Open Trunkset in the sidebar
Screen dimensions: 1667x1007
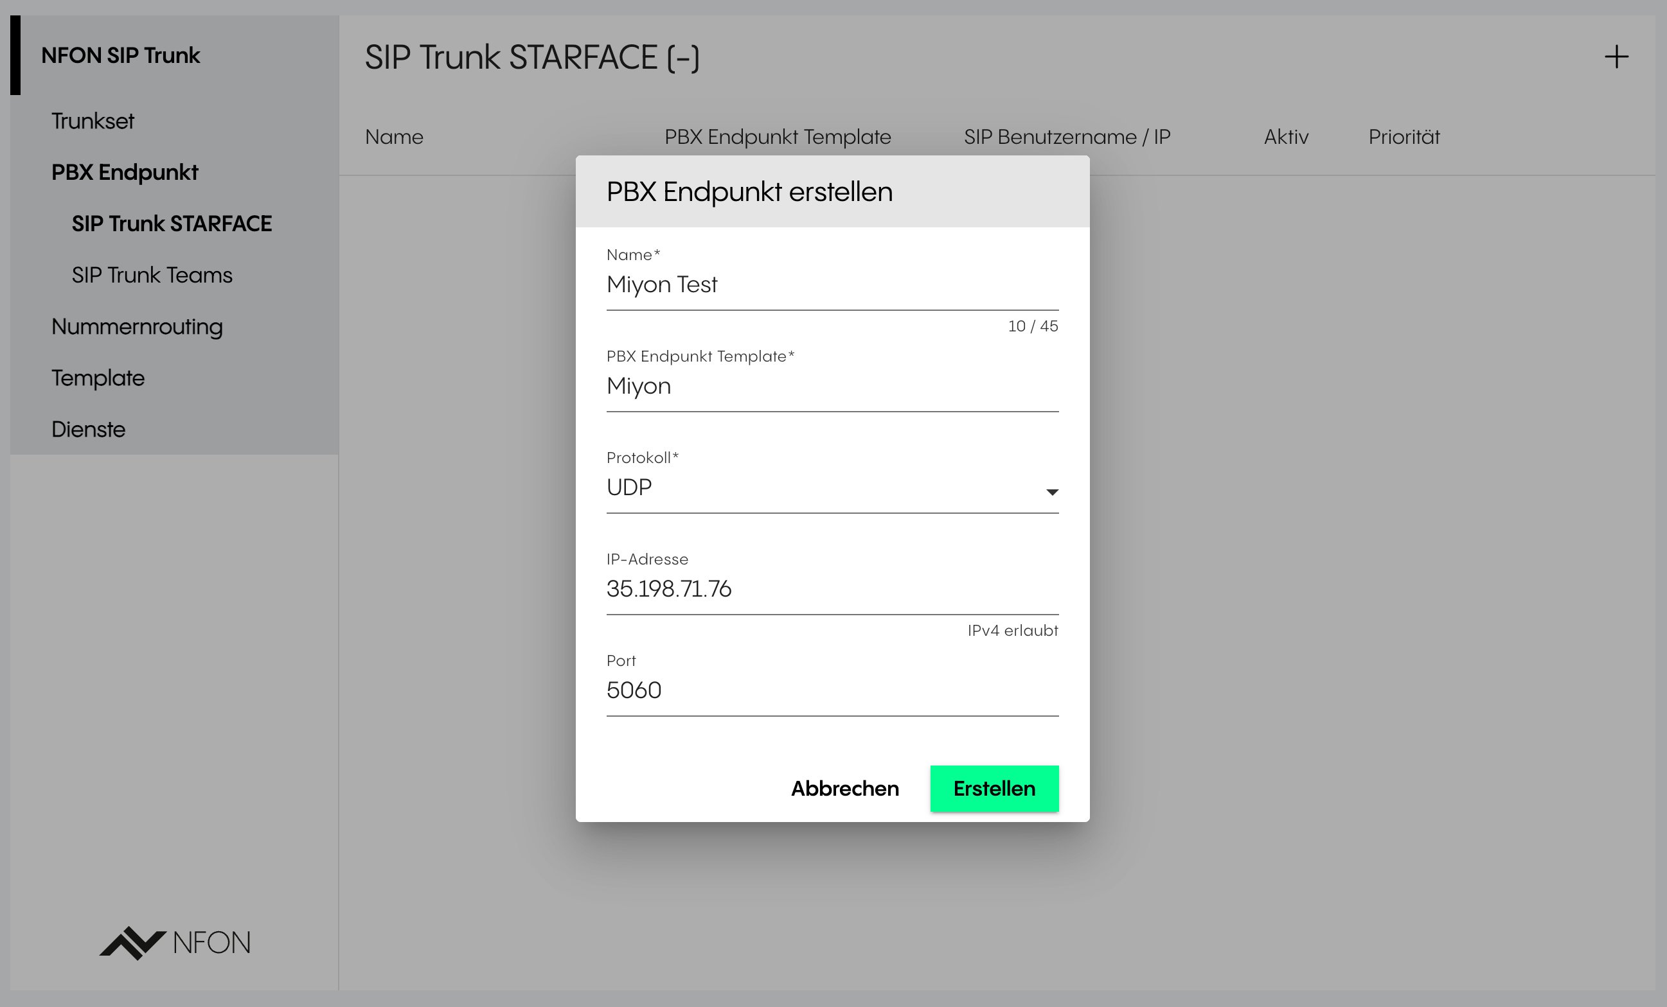click(x=93, y=121)
